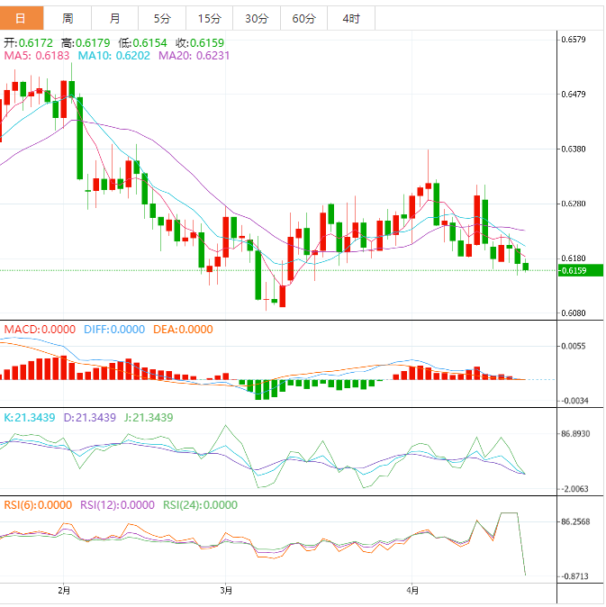Viewport: 606px width, 607px height.
Task: Click the 4月 marker on time axis
Action: (x=412, y=591)
